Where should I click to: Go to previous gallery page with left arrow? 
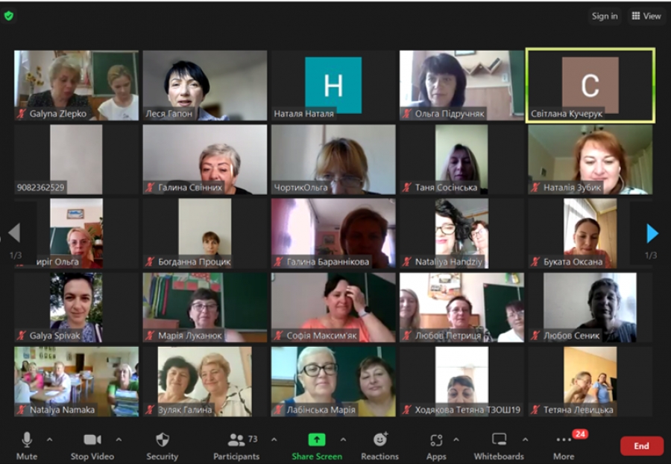pos(14,233)
